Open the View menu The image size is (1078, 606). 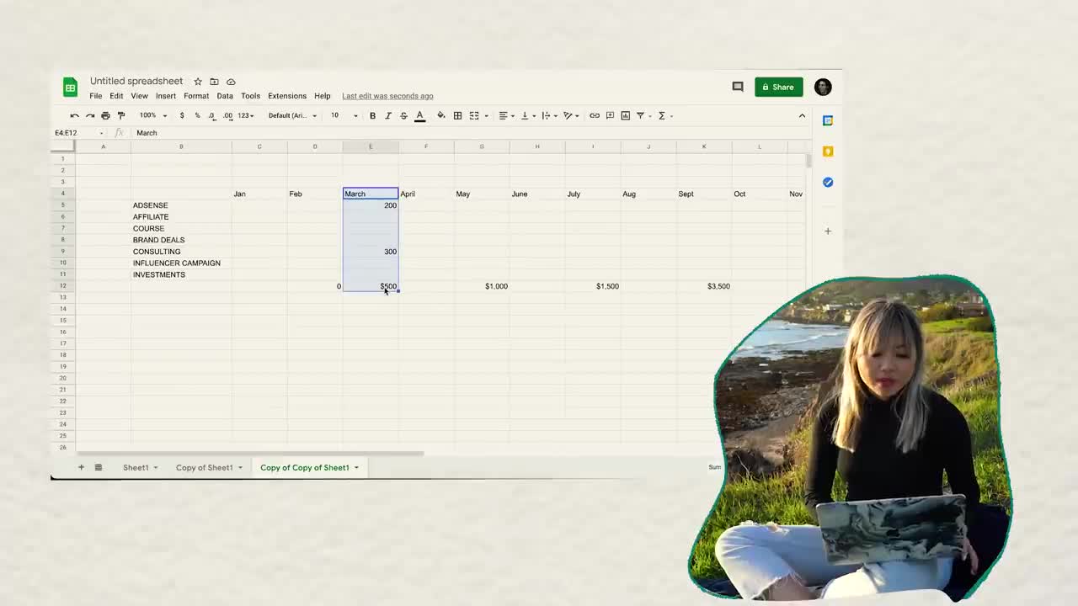tap(139, 96)
